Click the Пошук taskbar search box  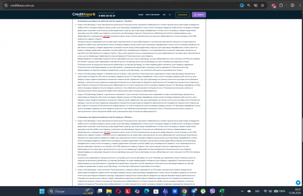(71, 191)
